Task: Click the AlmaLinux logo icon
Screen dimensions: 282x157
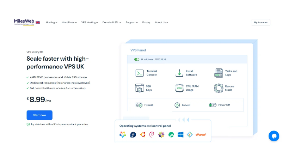Action: [x=123, y=134]
